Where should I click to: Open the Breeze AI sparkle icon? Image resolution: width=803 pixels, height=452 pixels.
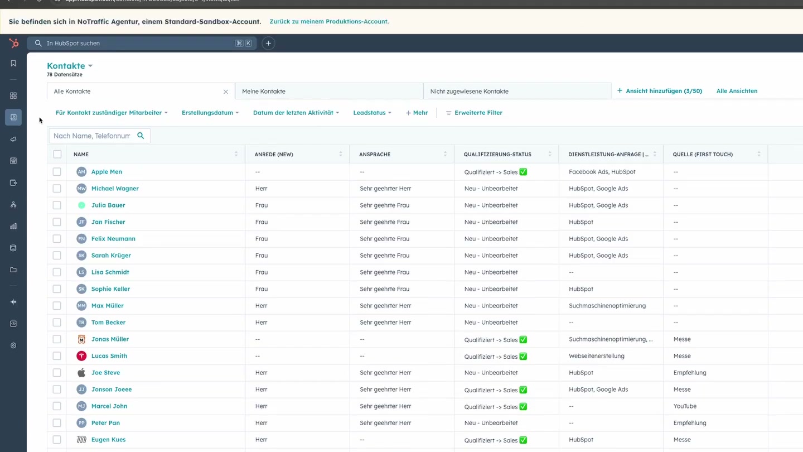13,302
